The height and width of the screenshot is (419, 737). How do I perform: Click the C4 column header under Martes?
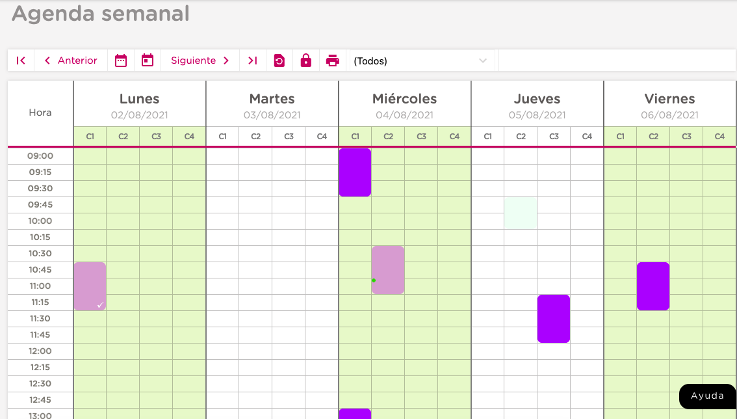(x=322, y=137)
